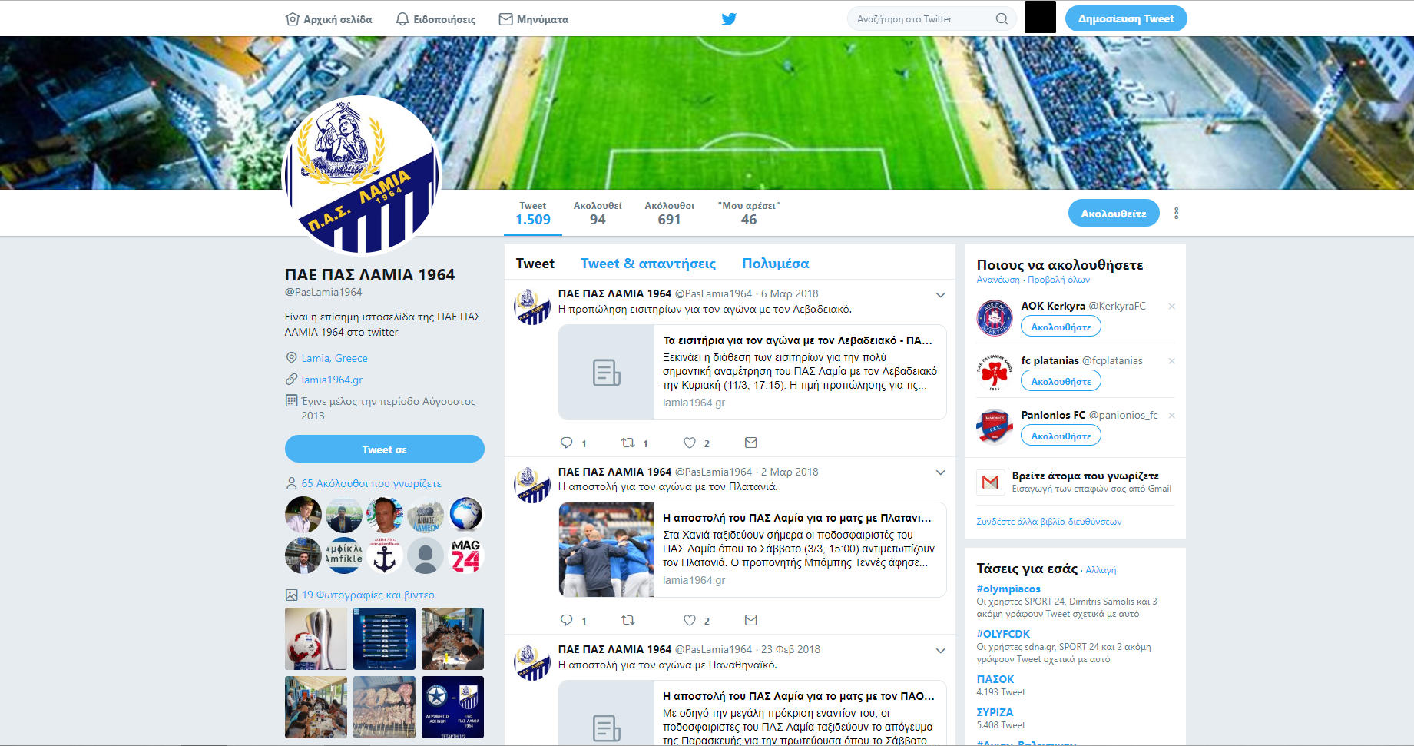Viewport: 1414px width, 746px height.
Task: Open 65 Ακόλουθοι που γνωρίζετε link
Action: click(x=371, y=483)
